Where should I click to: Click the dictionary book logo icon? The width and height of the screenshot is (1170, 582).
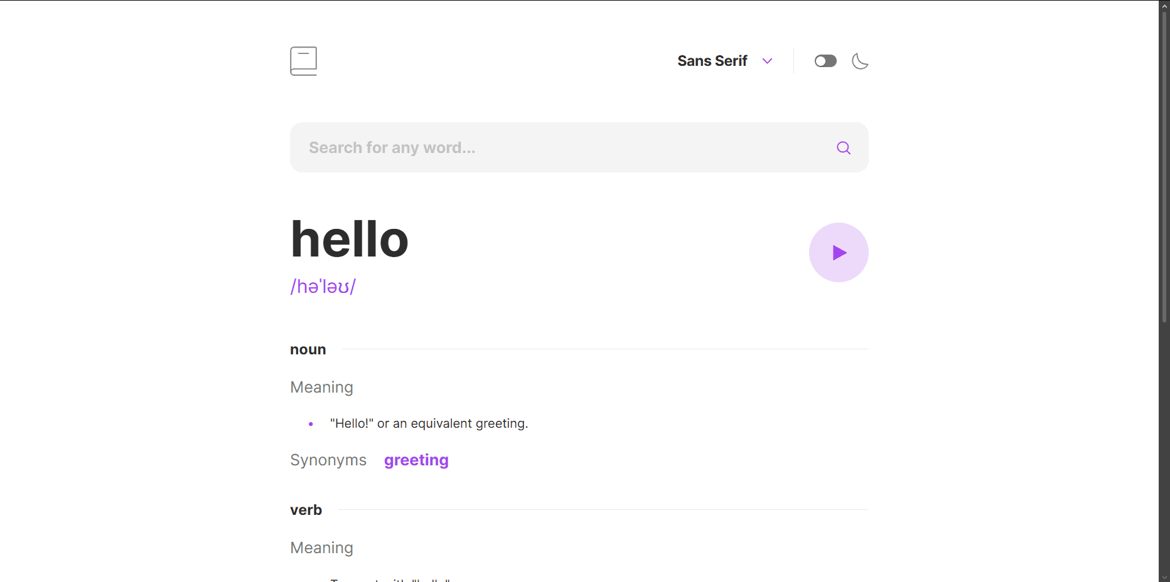(303, 61)
